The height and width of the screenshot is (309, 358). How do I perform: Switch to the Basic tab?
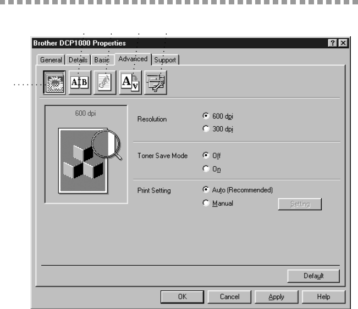pos(102,60)
